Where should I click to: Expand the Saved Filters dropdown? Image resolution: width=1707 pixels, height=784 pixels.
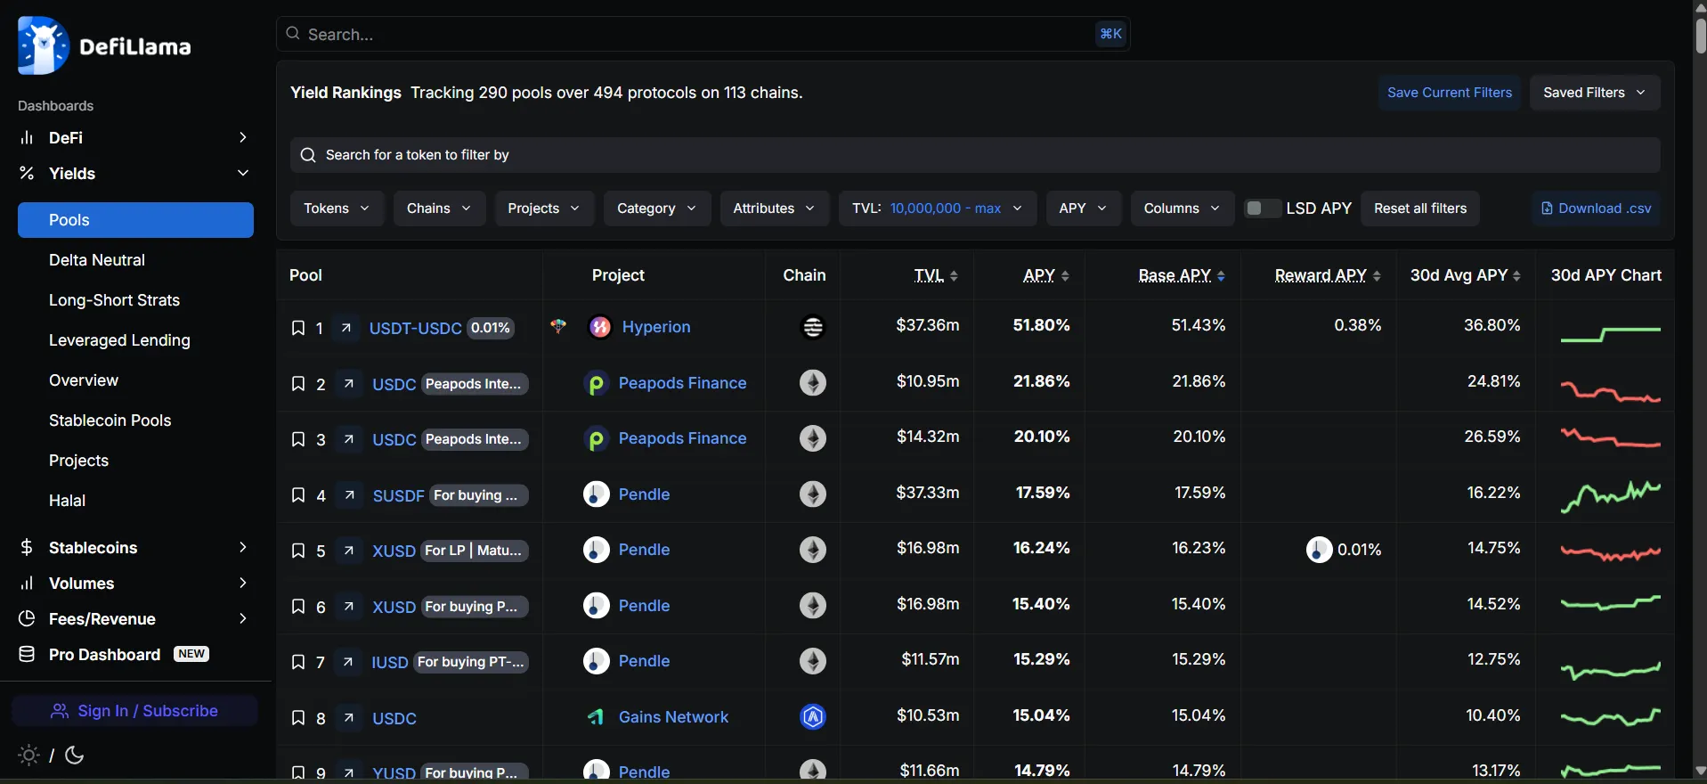click(x=1594, y=93)
